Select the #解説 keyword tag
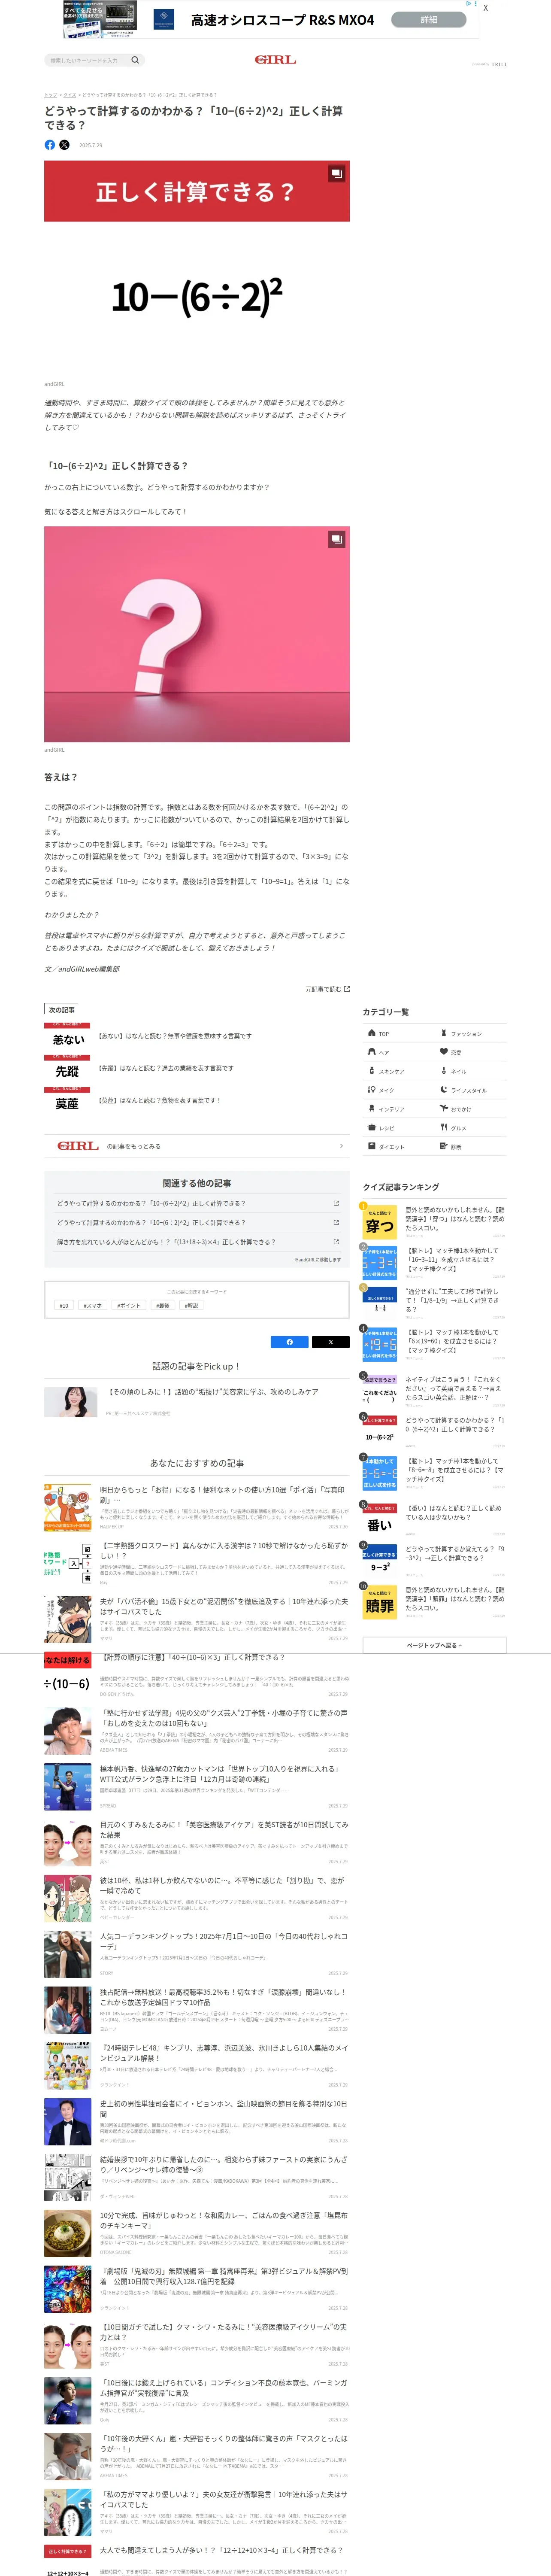Viewport: 551px width, 2576px height. pos(192,1305)
